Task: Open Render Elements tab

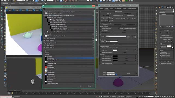Action: pos(132,8)
